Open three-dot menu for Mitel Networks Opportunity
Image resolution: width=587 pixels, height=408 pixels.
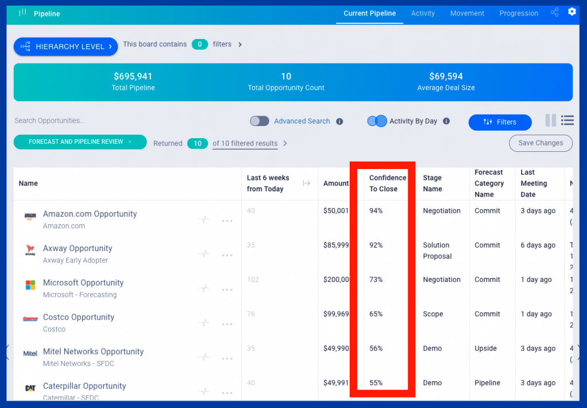pos(227,359)
